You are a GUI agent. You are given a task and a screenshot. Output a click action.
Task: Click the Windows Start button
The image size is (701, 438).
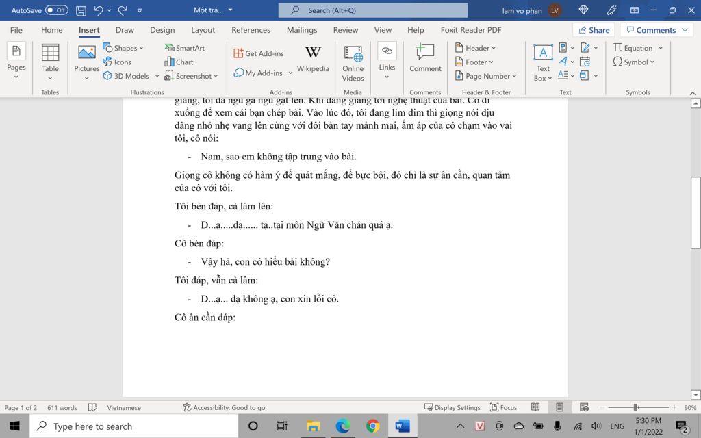14,426
